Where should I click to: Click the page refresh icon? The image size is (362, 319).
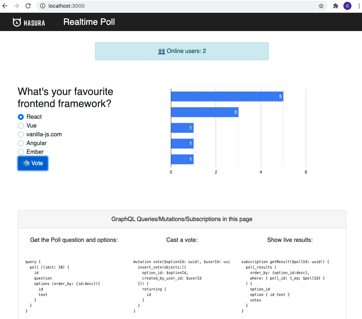click(x=28, y=6)
